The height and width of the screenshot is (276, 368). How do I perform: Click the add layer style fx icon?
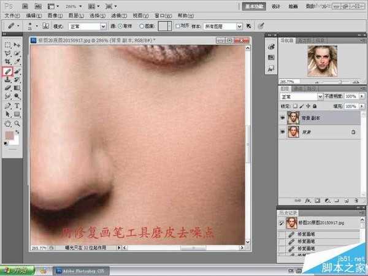point(308,201)
